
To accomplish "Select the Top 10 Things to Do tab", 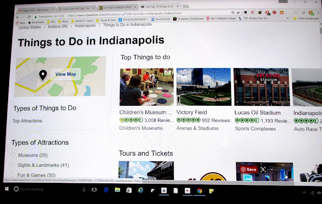I will [x=157, y=7].
